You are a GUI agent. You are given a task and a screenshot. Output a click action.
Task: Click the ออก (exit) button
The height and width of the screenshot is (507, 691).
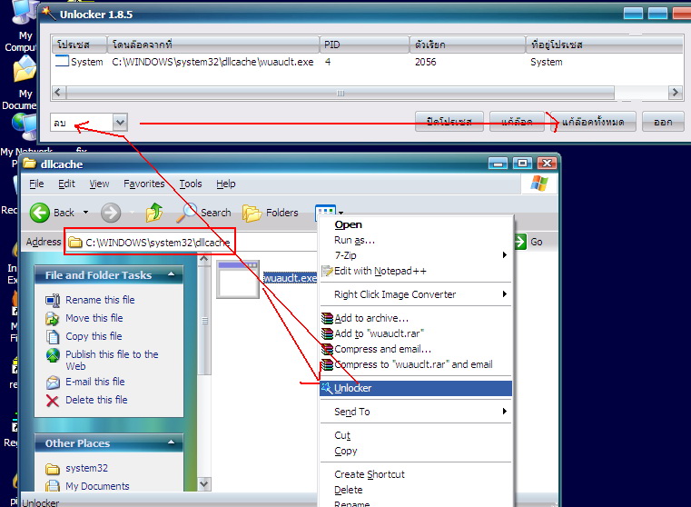pos(663,122)
